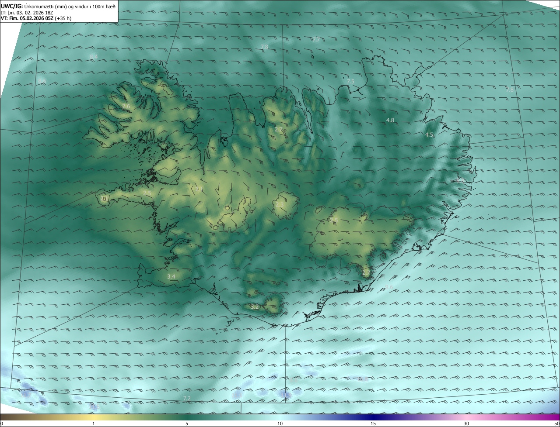Select the "IT: þri. 03. 02. 2026 18Z" line
This screenshot has height=427, width=560.
pos(27,12)
